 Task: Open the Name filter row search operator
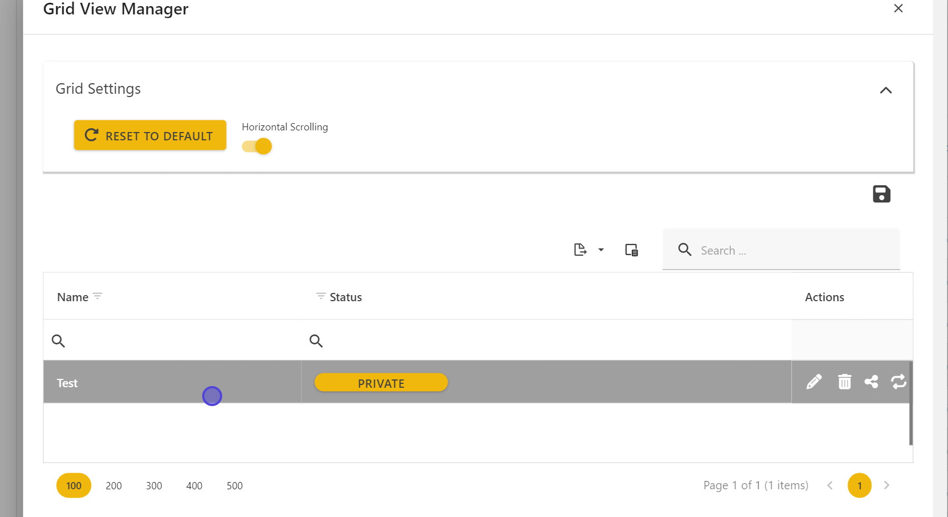pyautogui.click(x=58, y=341)
